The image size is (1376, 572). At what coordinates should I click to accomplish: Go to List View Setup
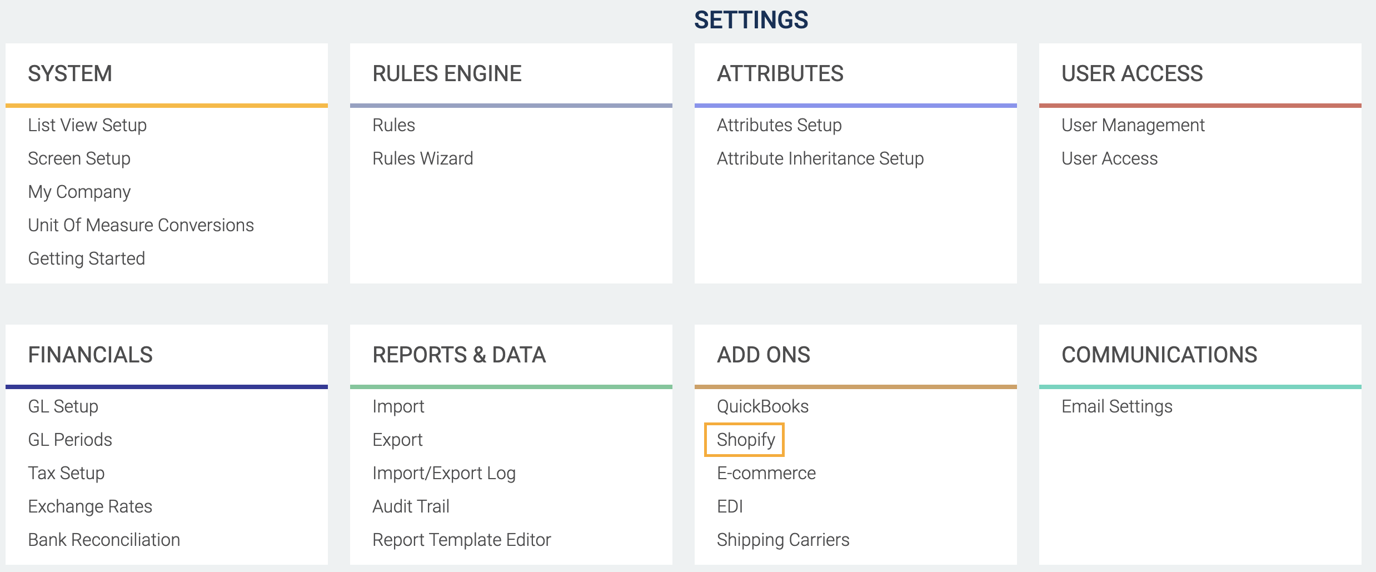pyautogui.click(x=87, y=125)
